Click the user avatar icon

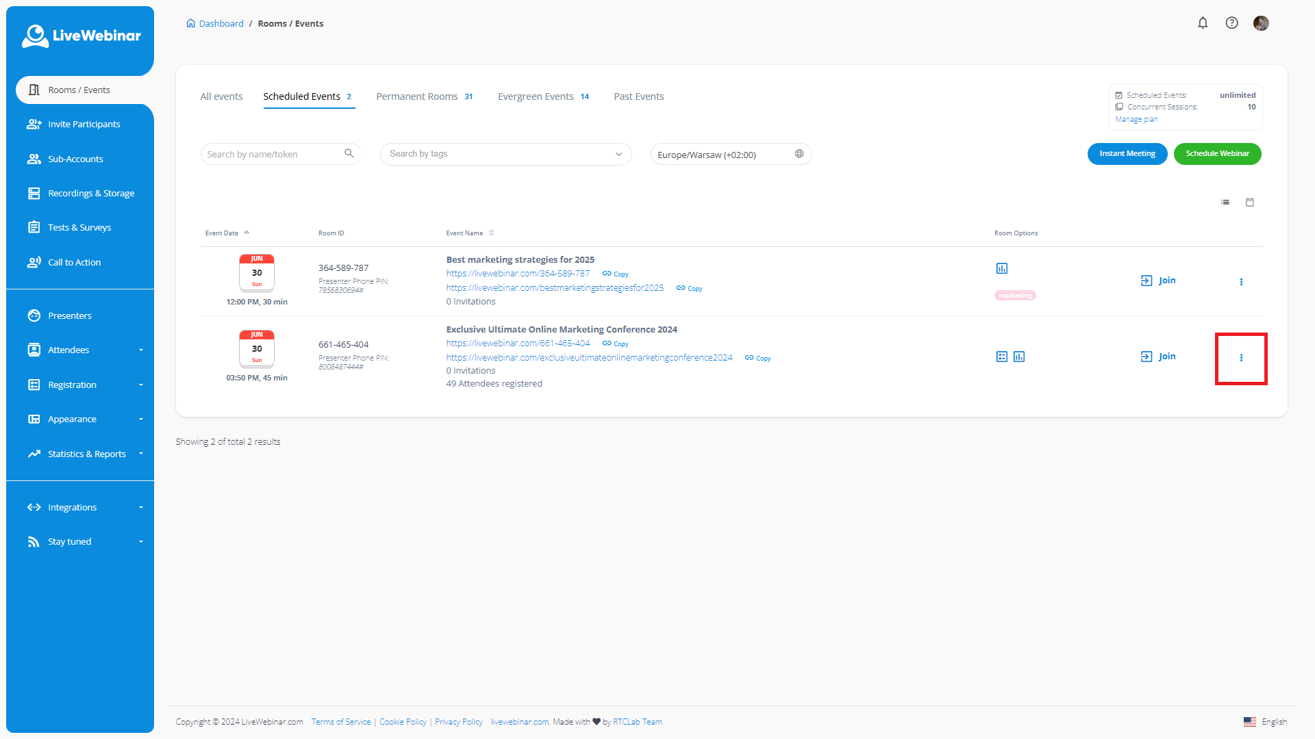pyautogui.click(x=1261, y=23)
